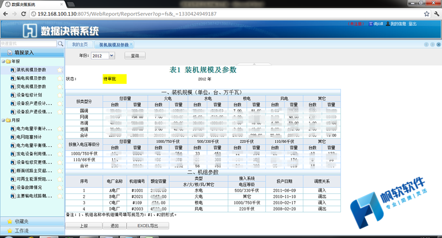This screenshot has height=238, width=442.
Task: Click the report icon beside 输电规模及参数
Action: [13, 78]
